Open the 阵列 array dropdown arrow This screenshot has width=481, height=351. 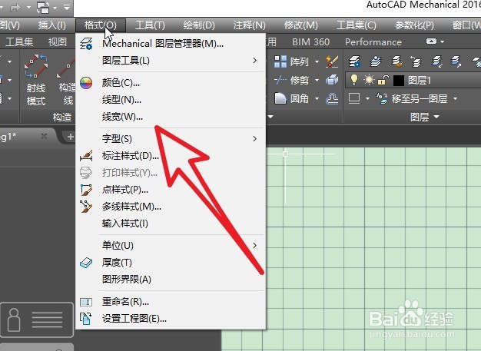317,62
